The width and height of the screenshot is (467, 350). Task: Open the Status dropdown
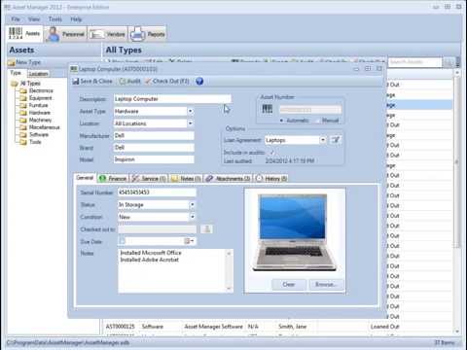[x=193, y=204]
